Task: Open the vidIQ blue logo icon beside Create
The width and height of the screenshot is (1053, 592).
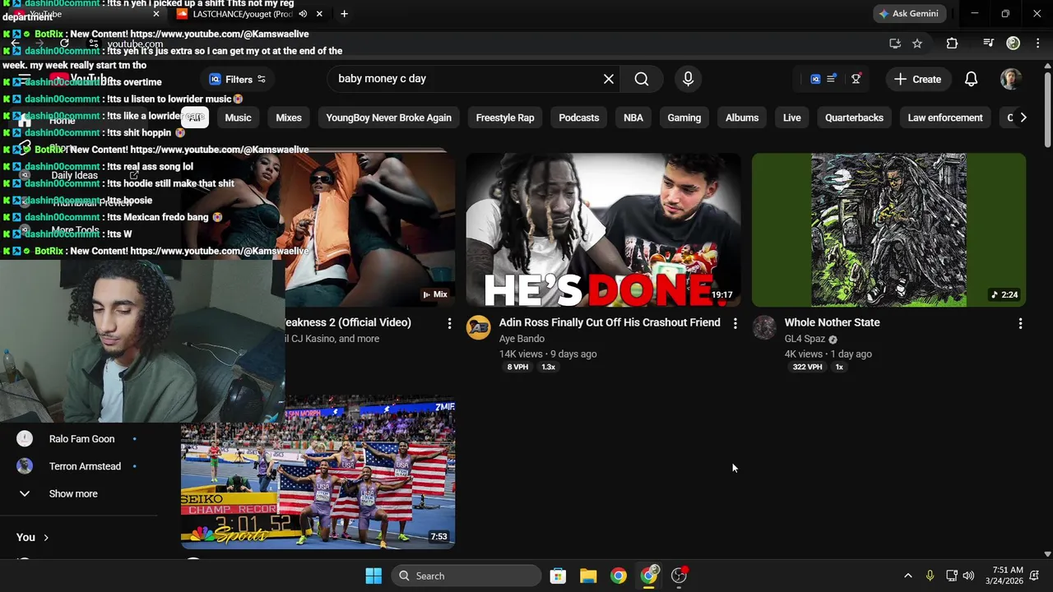Action: pos(815,79)
